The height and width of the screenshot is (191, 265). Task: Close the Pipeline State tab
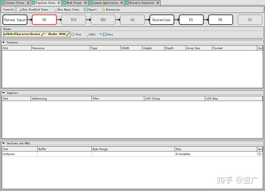(x=59, y=3)
